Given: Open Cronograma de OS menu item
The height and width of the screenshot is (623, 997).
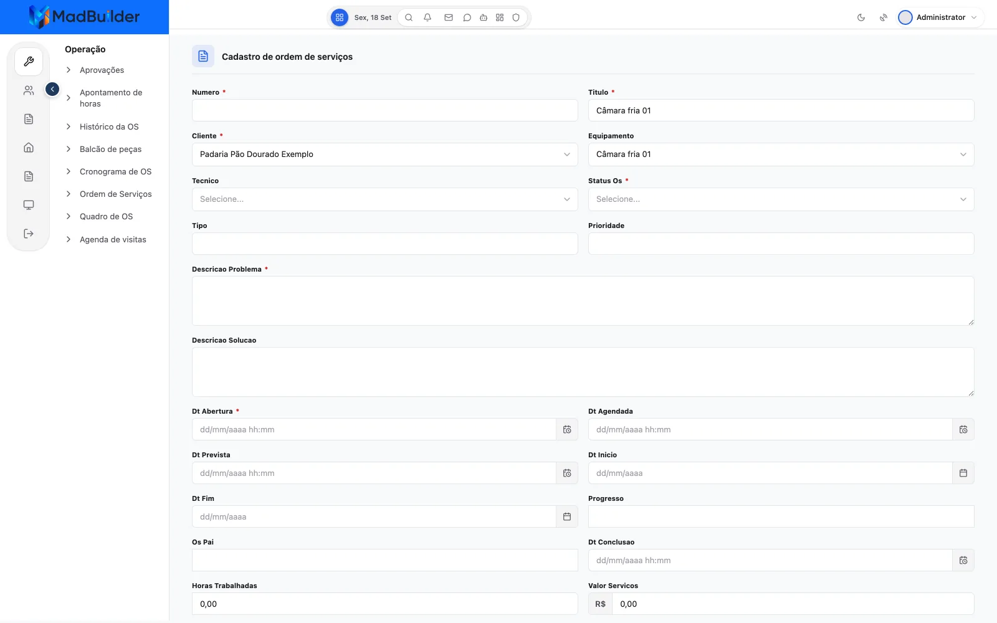Looking at the screenshot, I should tap(115, 171).
